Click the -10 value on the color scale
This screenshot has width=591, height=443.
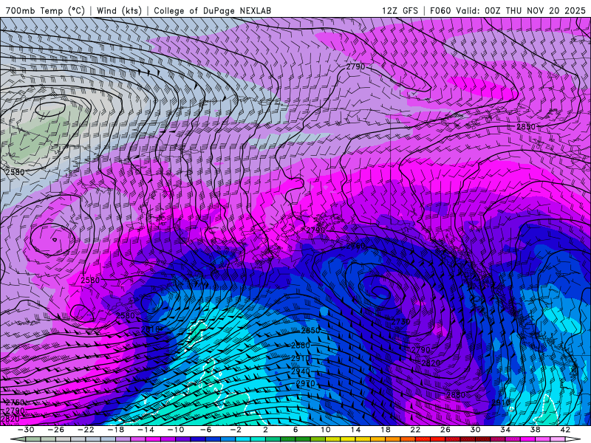(x=176, y=430)
